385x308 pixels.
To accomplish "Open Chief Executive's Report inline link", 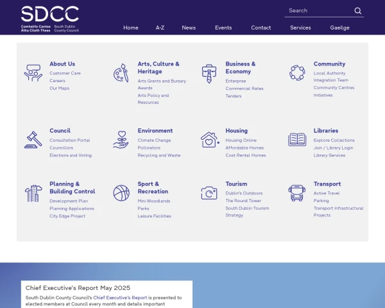I will (x=120, y=298).
